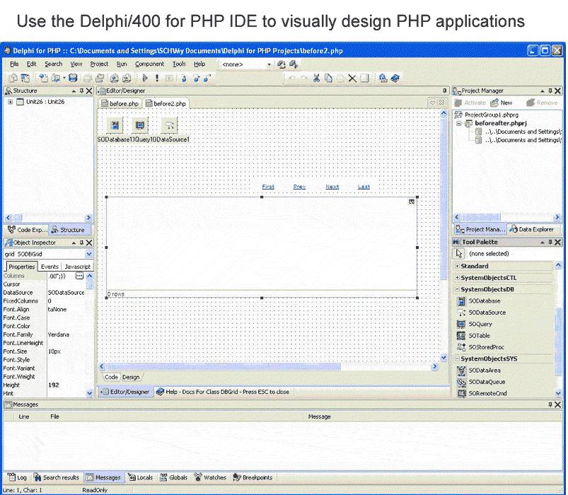Collapse the SystemObjectsSYS palette category
568x495 pixels.
[x=457, y=359]
